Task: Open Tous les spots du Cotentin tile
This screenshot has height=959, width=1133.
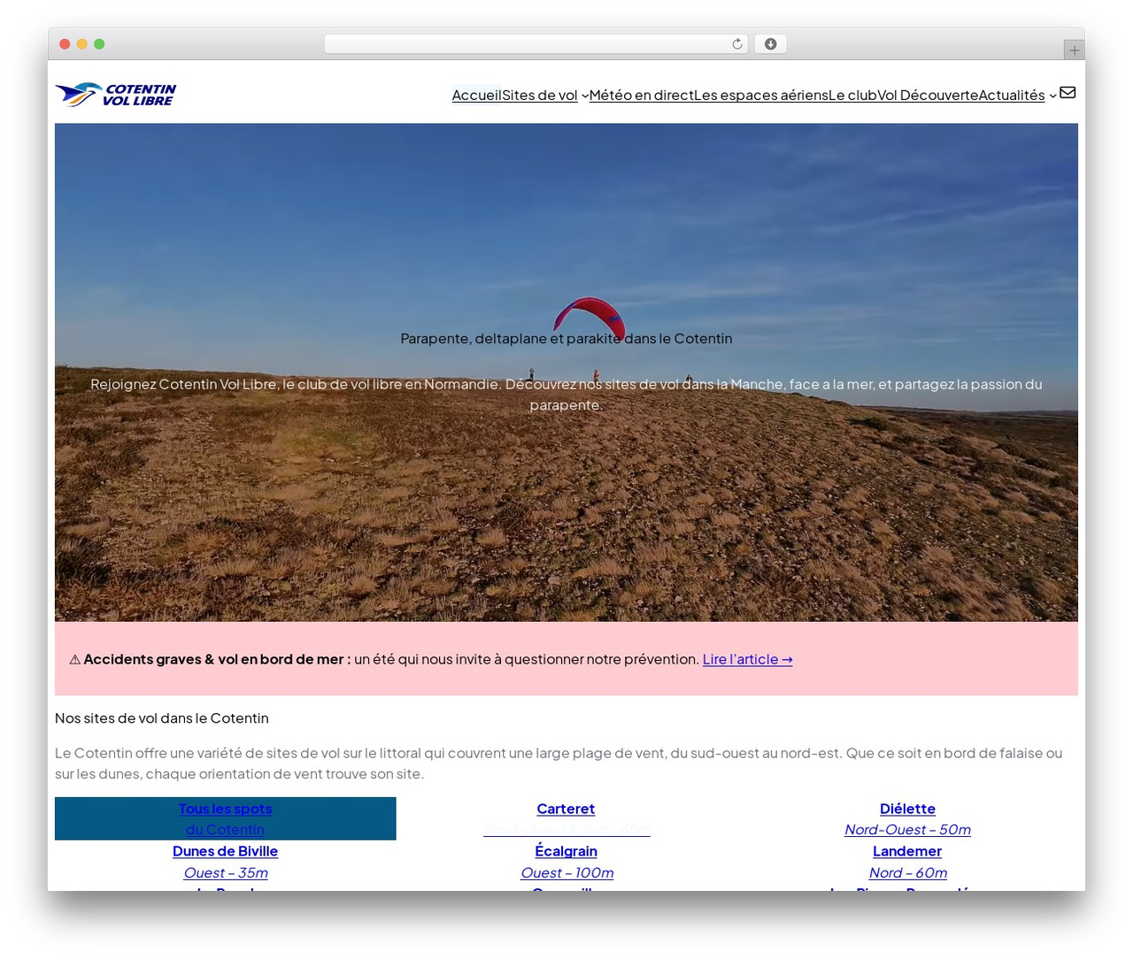Action: [x=225, y=818]
